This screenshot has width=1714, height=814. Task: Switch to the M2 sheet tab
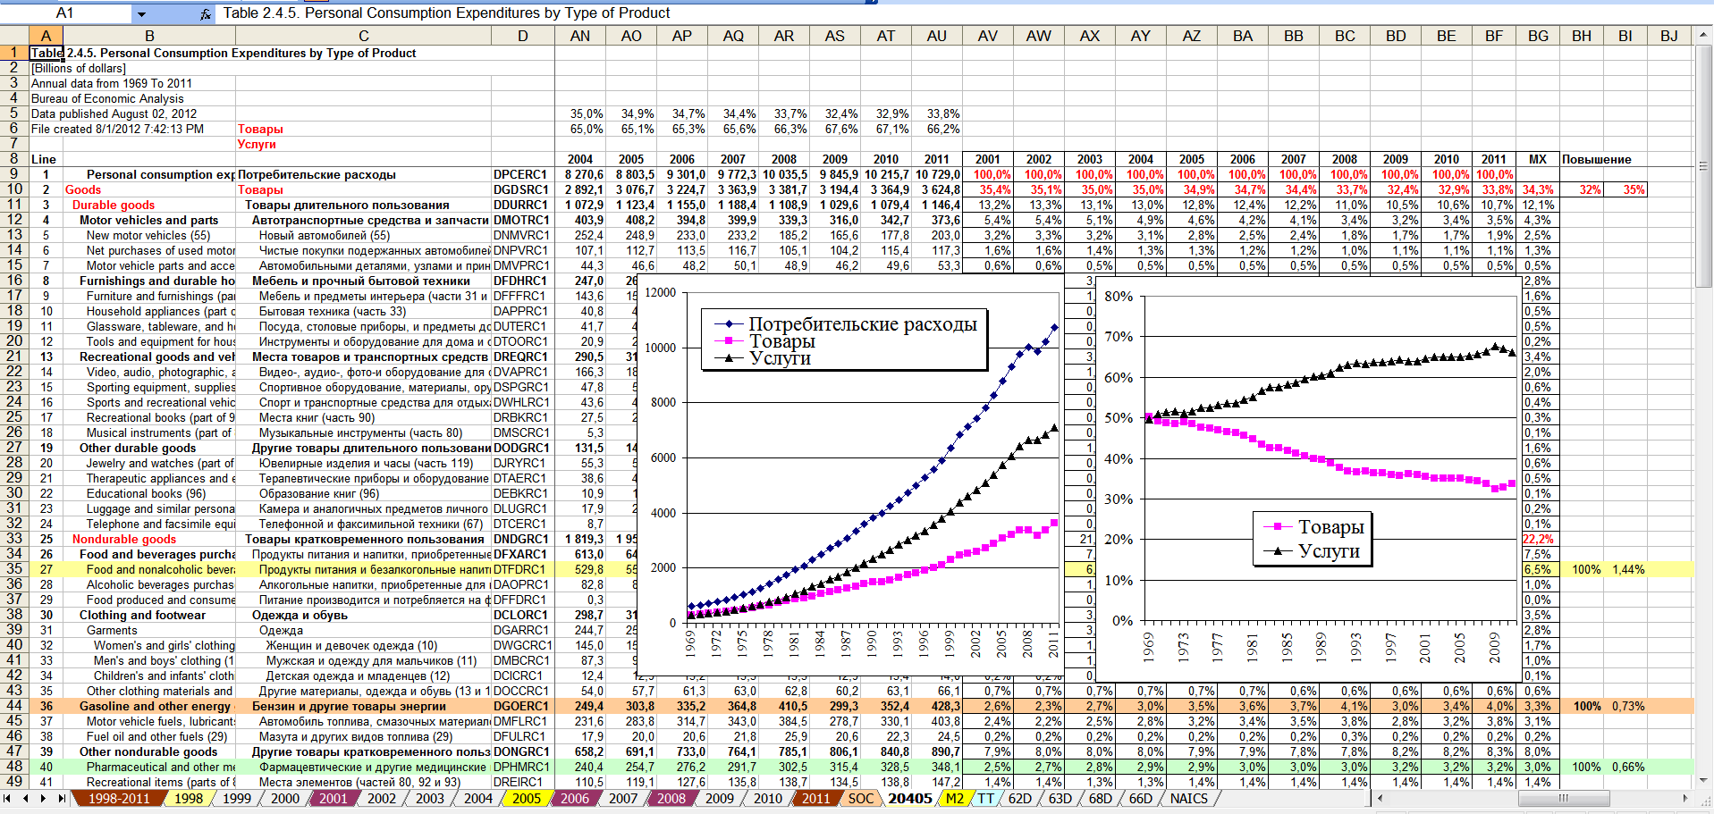pos(954,798)
